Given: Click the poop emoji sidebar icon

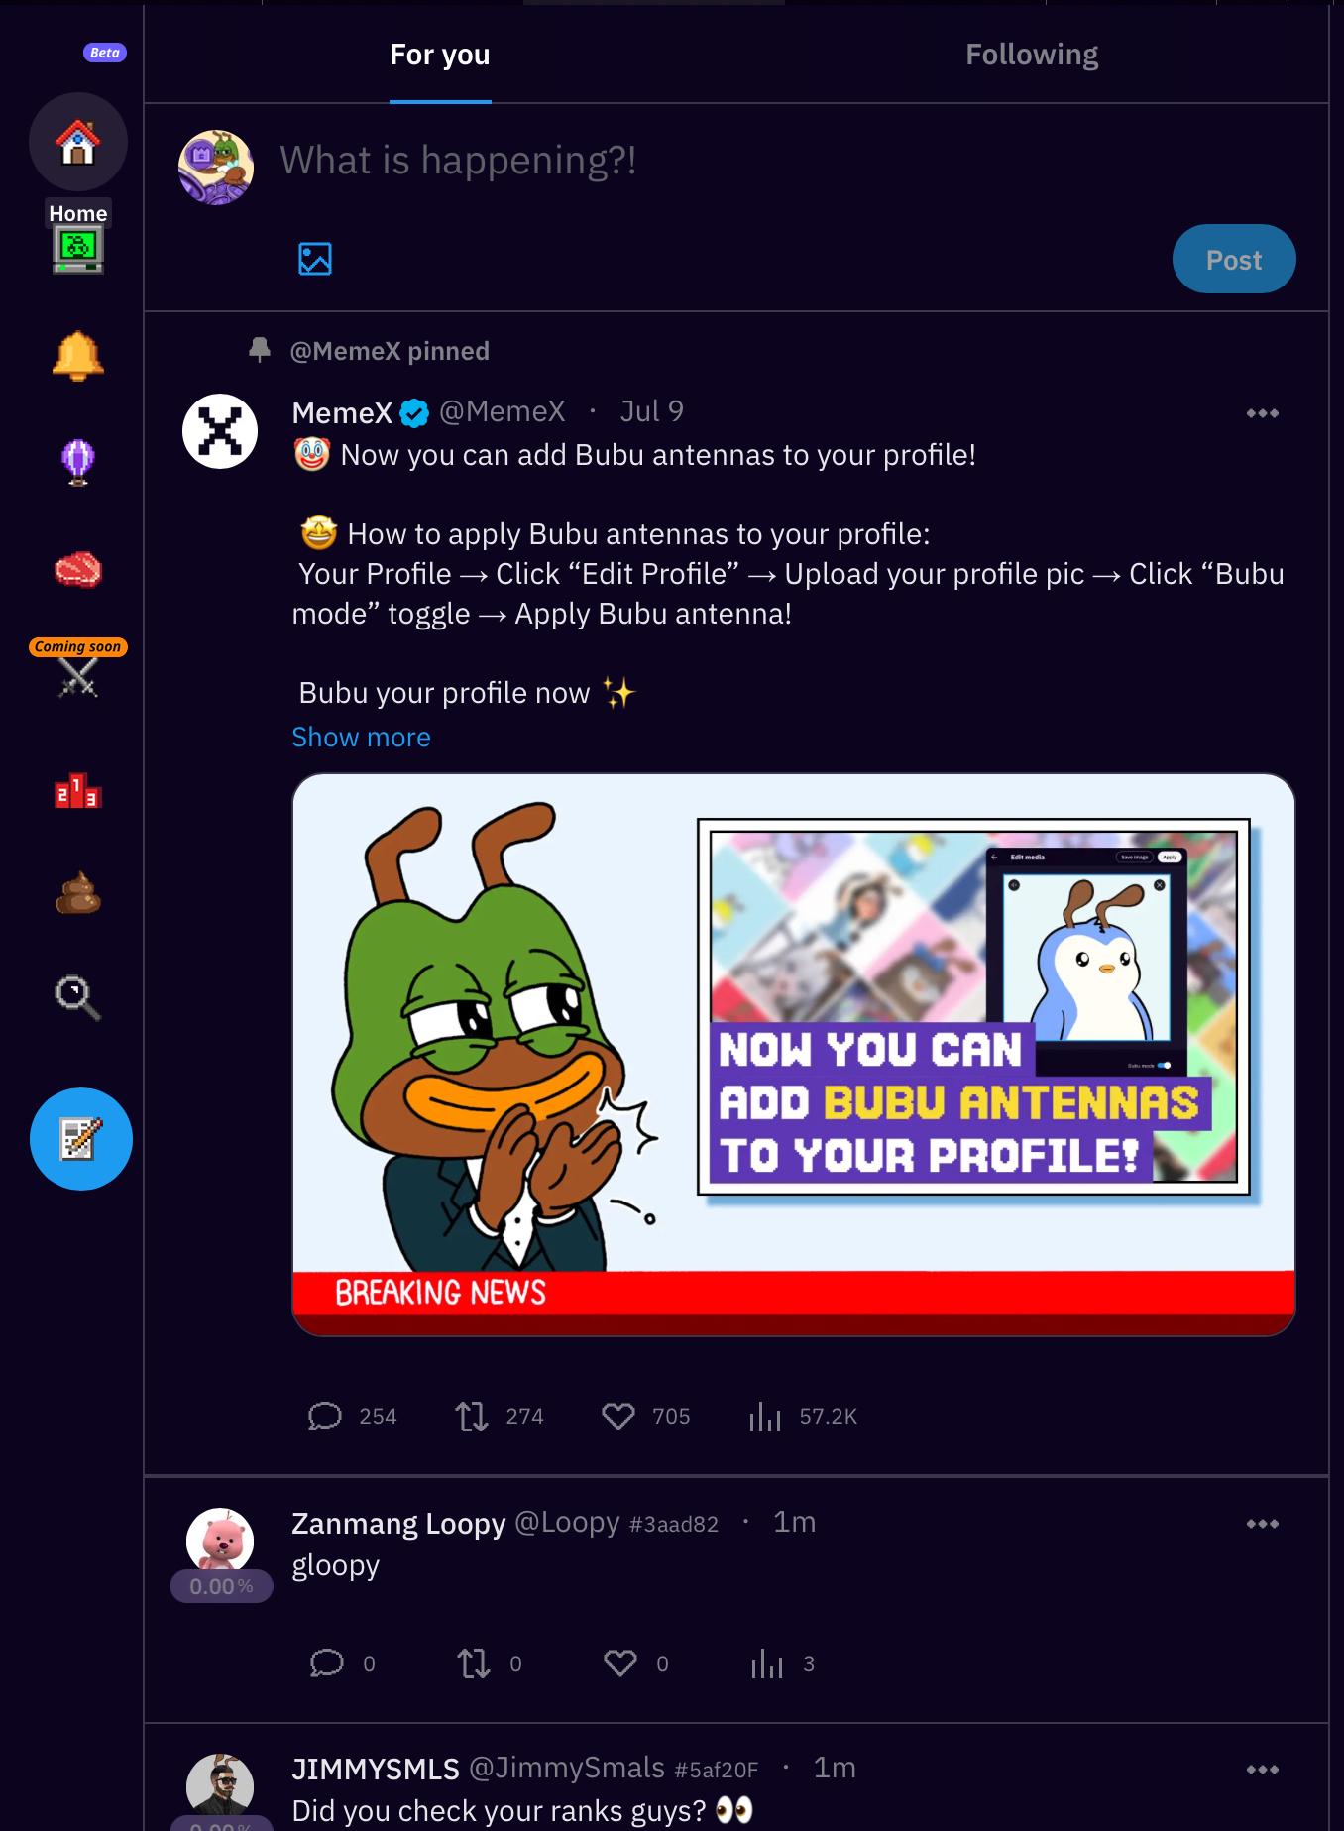Looking at the screenshot, I should pyautogui.click(x=77, y=892).
